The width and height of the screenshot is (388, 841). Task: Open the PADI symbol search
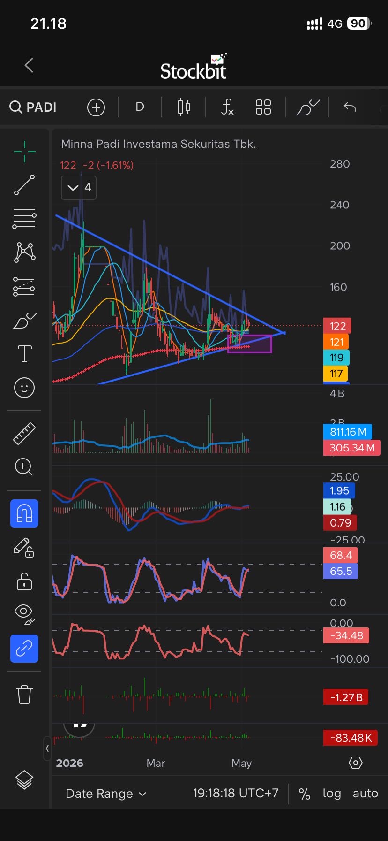point(33,107)
